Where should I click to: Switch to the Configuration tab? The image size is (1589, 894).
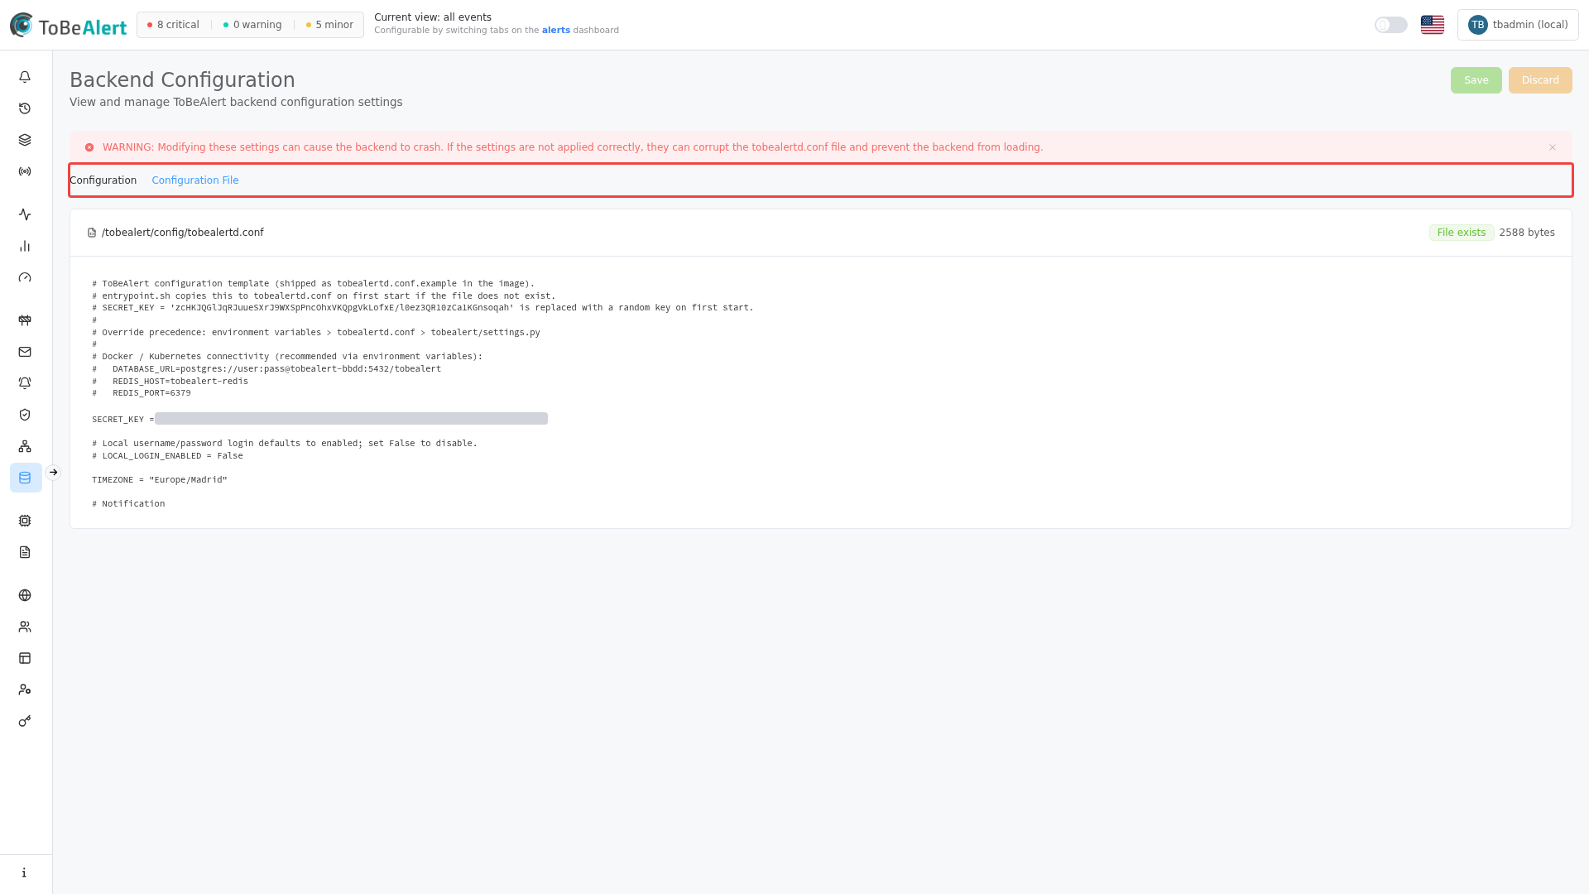coord(103,180)
